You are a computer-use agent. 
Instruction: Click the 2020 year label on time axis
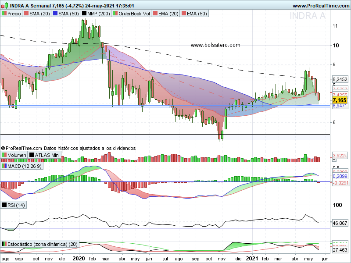pyautogui.click(x=79, y=259)
